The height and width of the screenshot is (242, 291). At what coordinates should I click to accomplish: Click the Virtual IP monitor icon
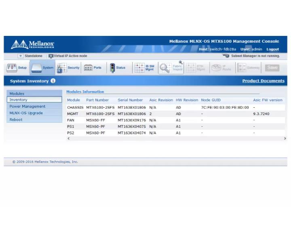coord(51,56)
